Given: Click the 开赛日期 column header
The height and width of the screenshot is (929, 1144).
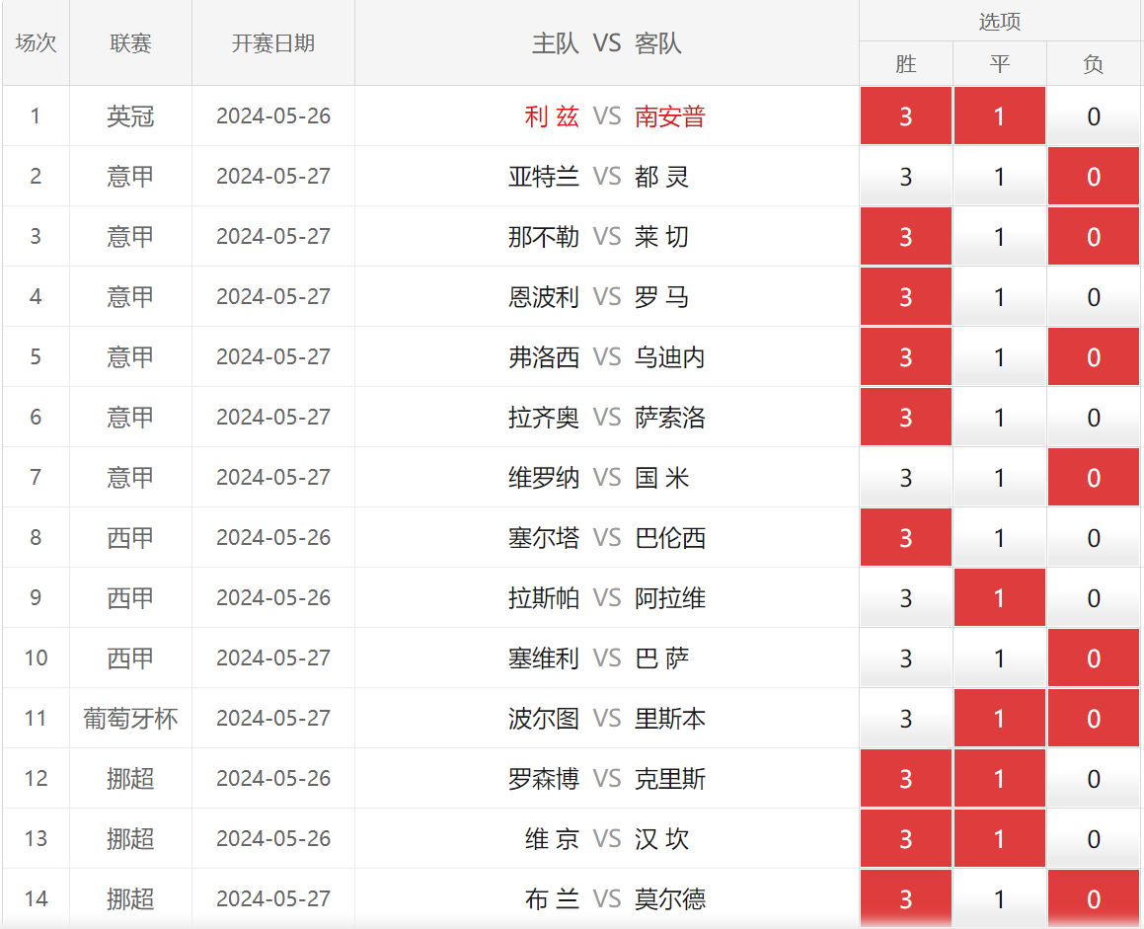Looking at the screenshot, I should click(x=272, y=43).
